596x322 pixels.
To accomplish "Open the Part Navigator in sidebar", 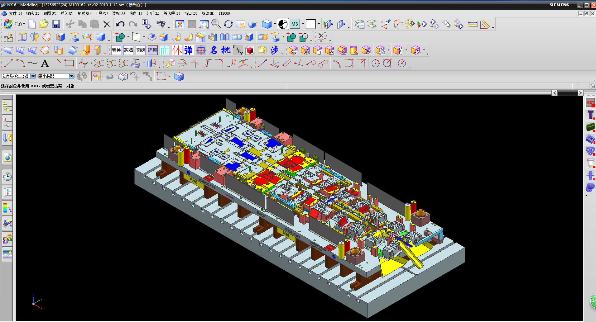I will coord(7,123).
